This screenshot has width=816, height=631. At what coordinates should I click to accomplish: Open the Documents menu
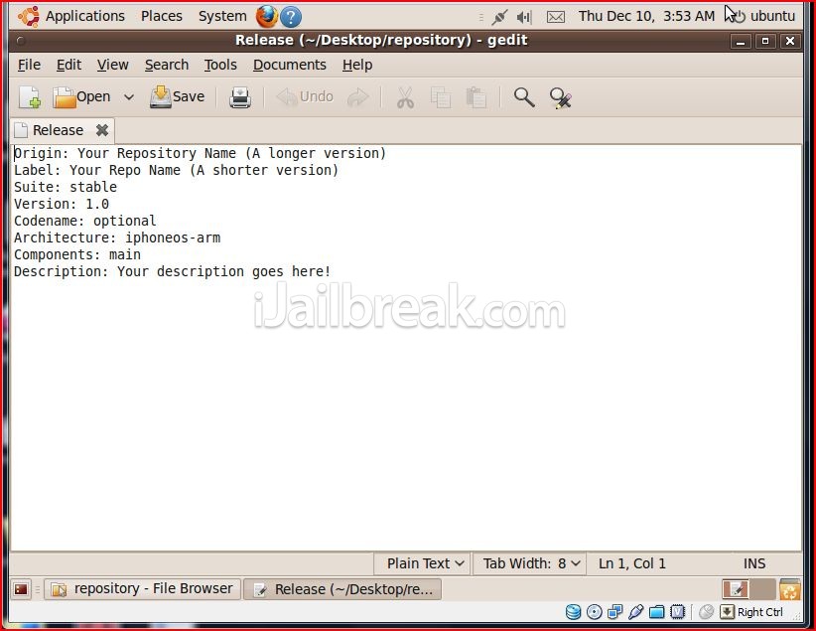click(289, 66)
